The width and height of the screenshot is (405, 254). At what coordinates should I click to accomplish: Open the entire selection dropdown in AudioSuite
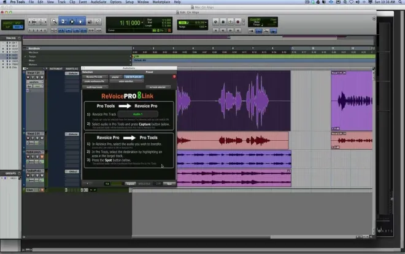[126, 81]
